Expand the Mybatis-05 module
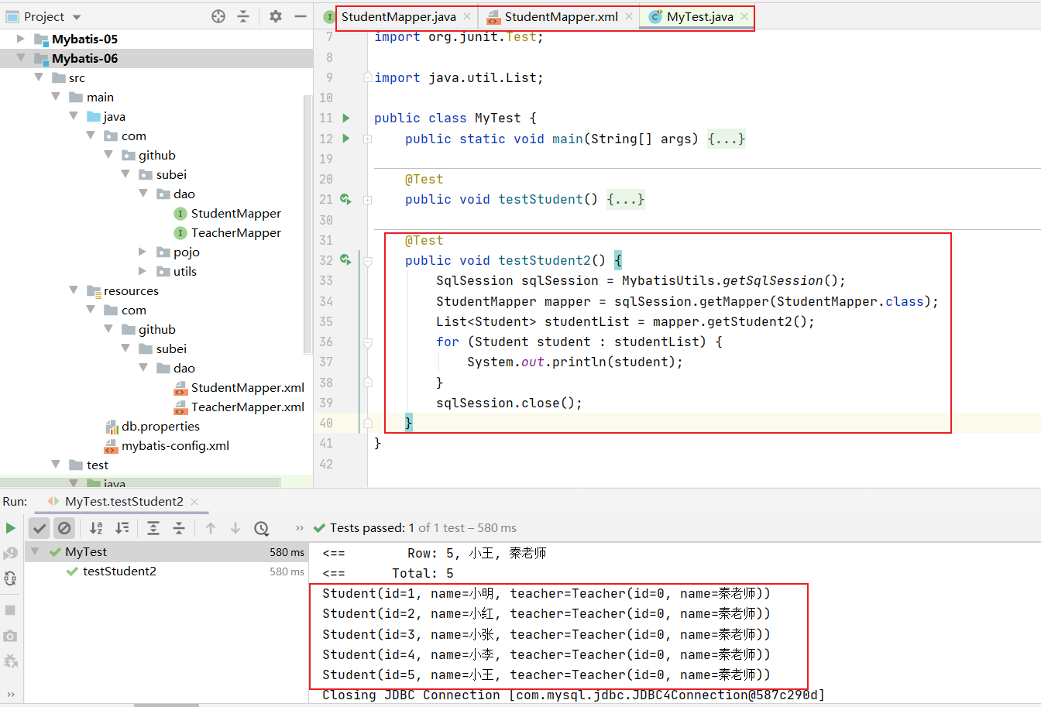 pos(21,39)
